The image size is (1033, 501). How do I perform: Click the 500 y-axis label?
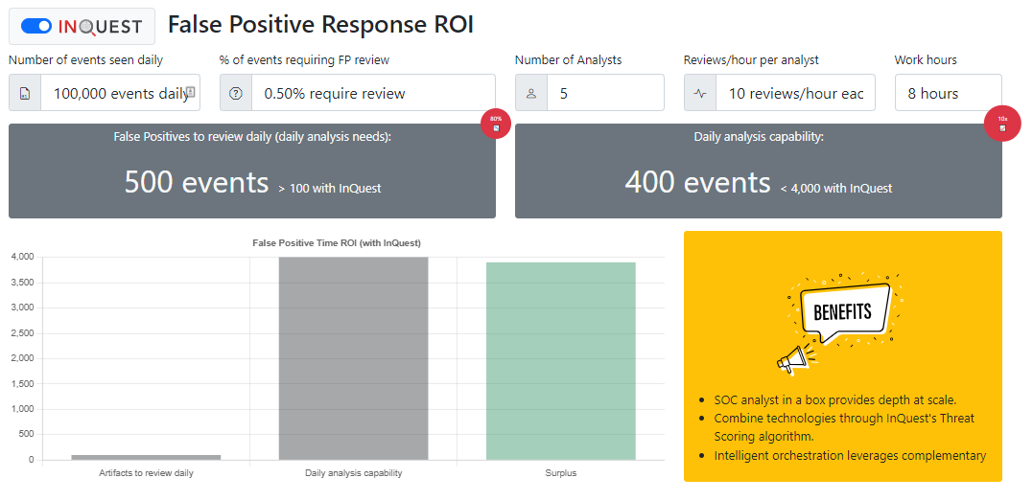(27, 435)
